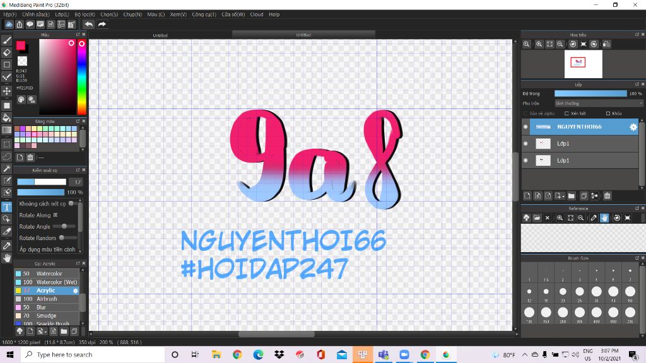Select the Text tool
Viewport: 646px width, 363px height.
click(x=6, y=207)
